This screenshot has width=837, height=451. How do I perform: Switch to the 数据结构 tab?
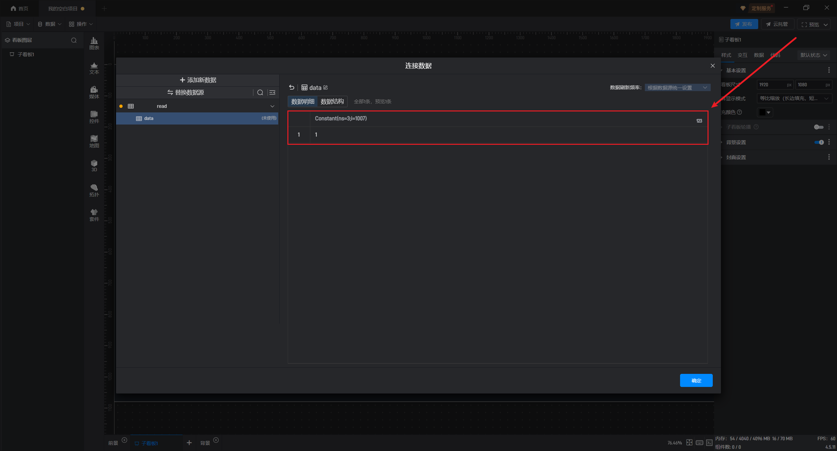point(332,101)
